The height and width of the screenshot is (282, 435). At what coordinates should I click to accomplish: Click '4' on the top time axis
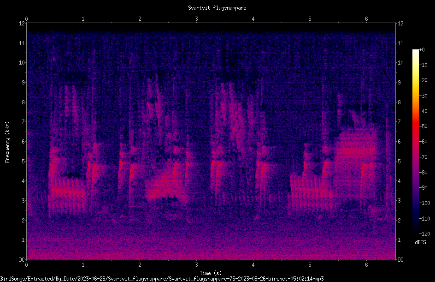(253, 19)
